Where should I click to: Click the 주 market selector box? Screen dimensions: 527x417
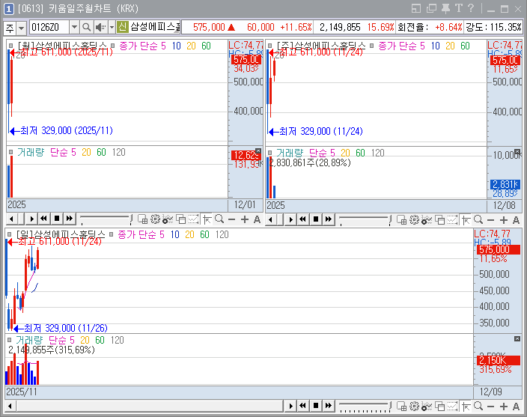(10, 28)
